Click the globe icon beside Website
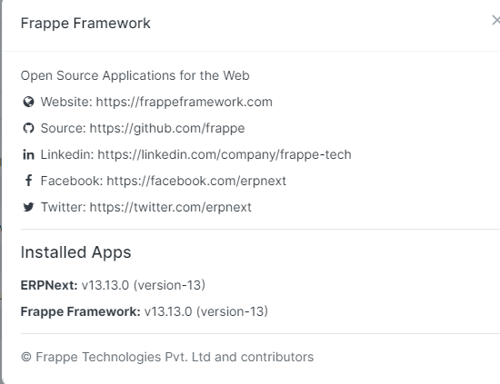 [28, 103]
